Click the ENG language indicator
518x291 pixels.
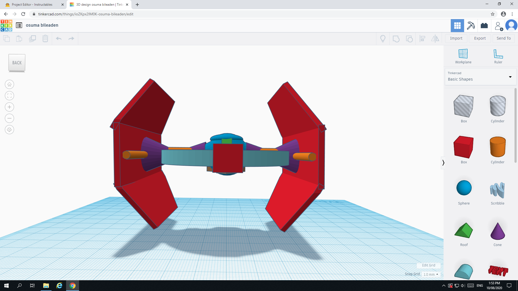480,286
